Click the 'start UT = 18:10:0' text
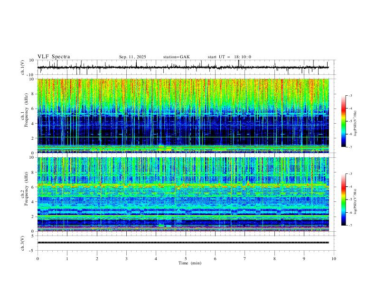This screenshot has height=290, width=376. 229,57
